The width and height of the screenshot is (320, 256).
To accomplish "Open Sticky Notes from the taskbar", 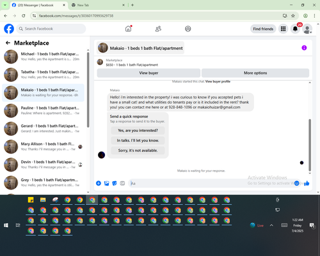I will [x=31, y=200].
